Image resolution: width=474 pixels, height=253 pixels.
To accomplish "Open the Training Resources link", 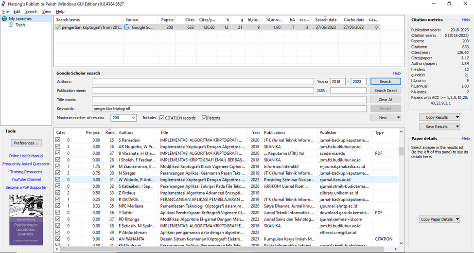I will click(x=26, y=172).
